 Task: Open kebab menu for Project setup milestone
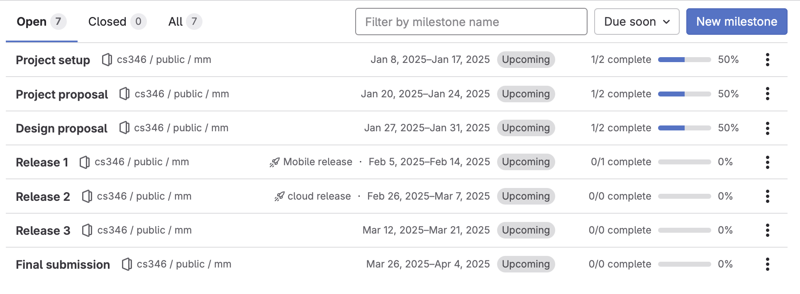tap(767, 60)
